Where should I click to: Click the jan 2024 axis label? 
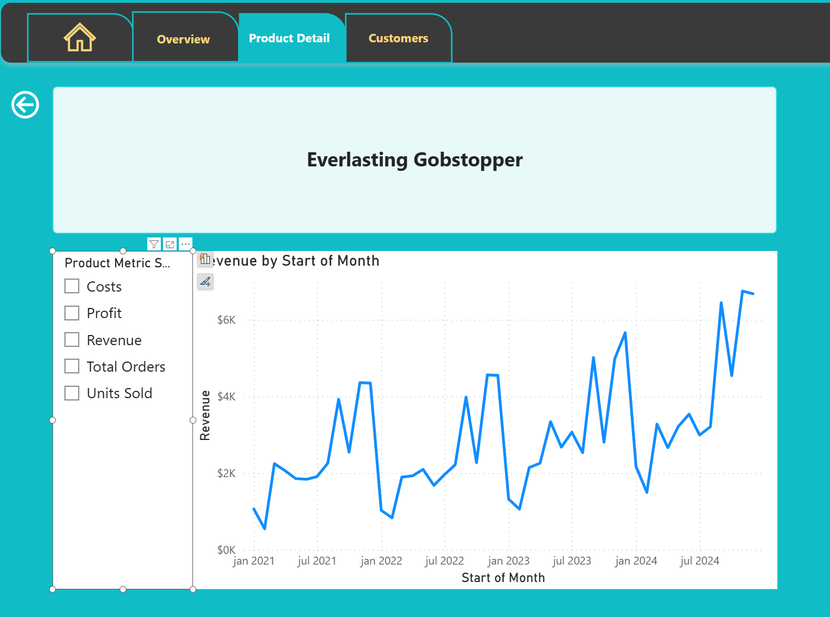pos(636,561)
